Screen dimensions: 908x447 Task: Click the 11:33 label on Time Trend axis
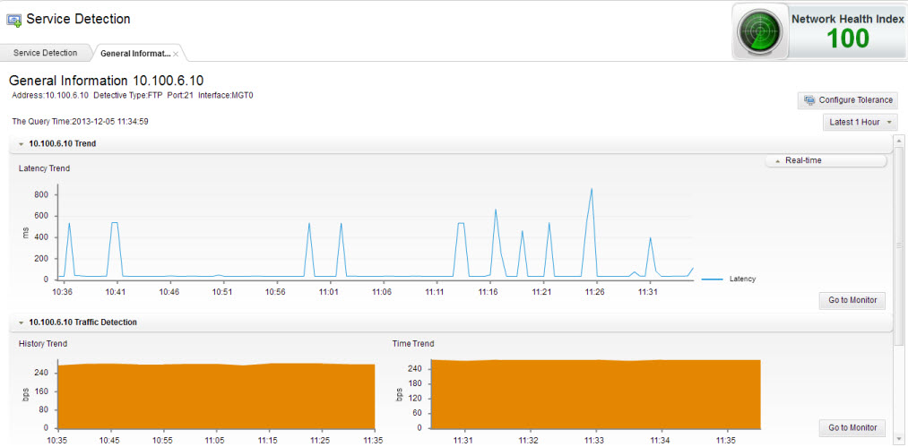(x=594, y=441)
